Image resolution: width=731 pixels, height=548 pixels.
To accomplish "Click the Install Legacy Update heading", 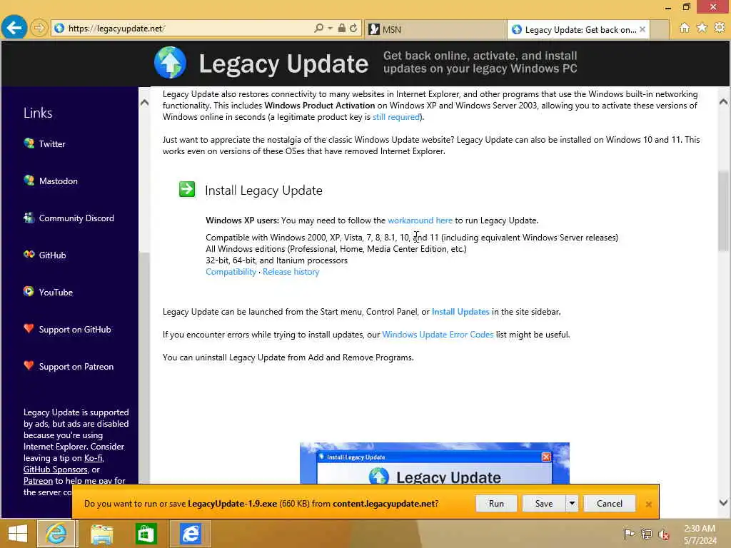I will [x=264, y=191].
